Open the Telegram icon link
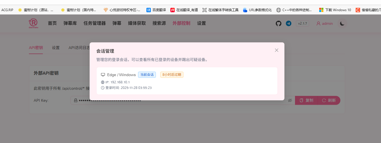Image resolution: width=381 pixels, height=143 pixels. [x=289, y=23]
